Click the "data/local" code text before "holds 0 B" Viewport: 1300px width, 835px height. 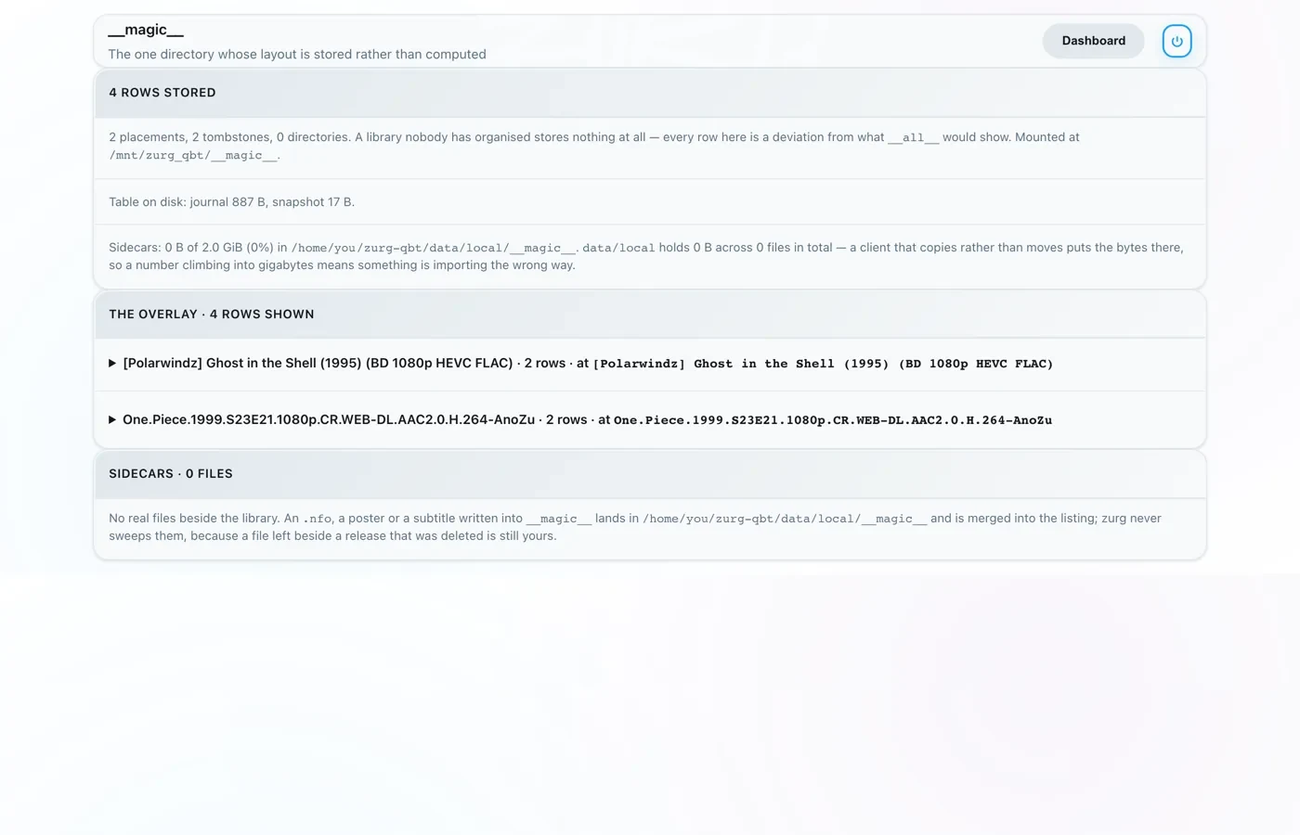tap(618, 248)
